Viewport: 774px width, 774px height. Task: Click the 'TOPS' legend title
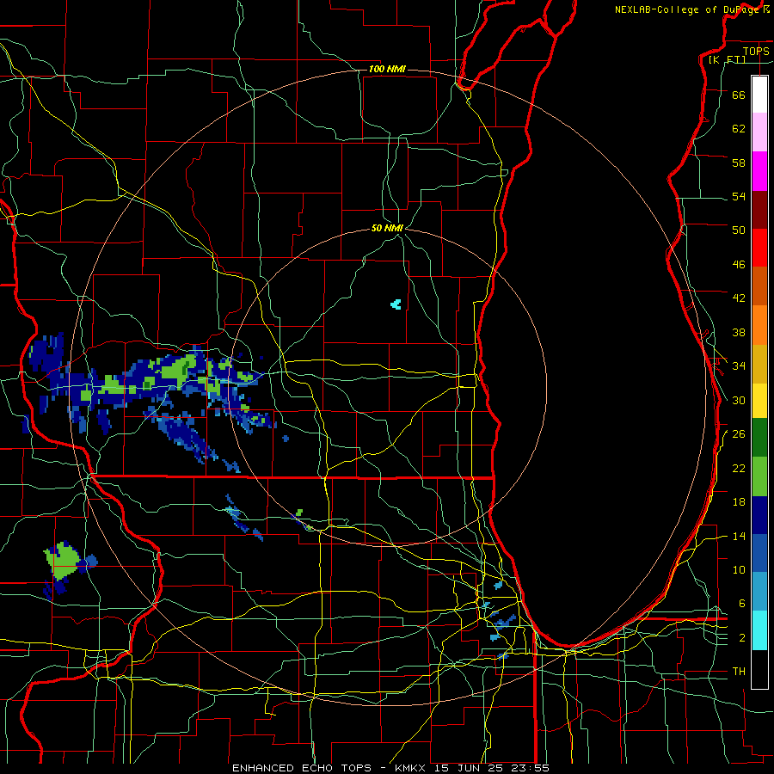click(756, 52)
